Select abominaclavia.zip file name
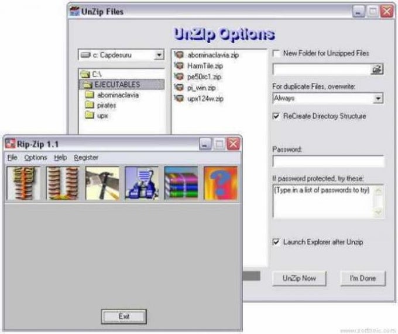 [213, 55]
